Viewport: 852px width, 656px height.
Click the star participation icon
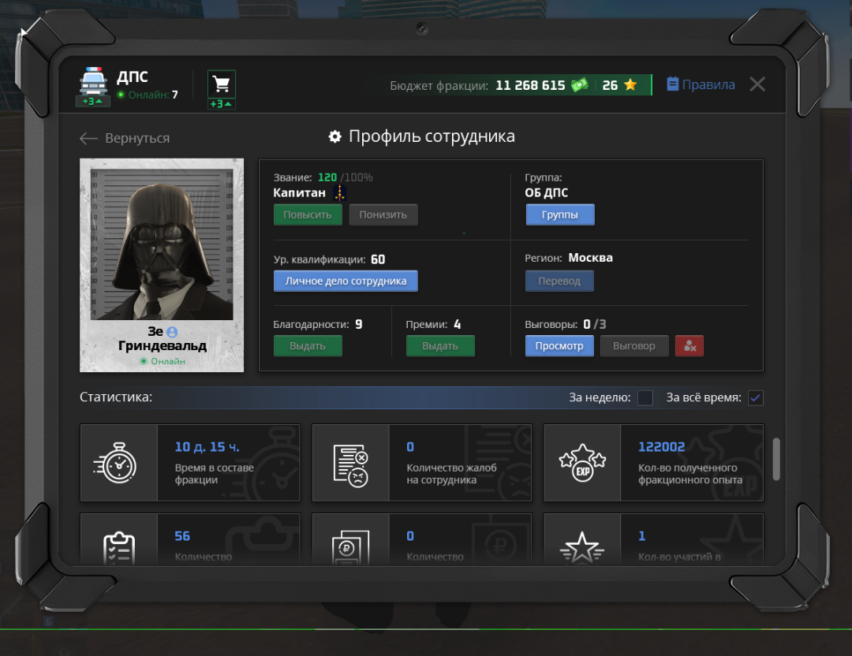pyautogui.click(x=582, y=548)
